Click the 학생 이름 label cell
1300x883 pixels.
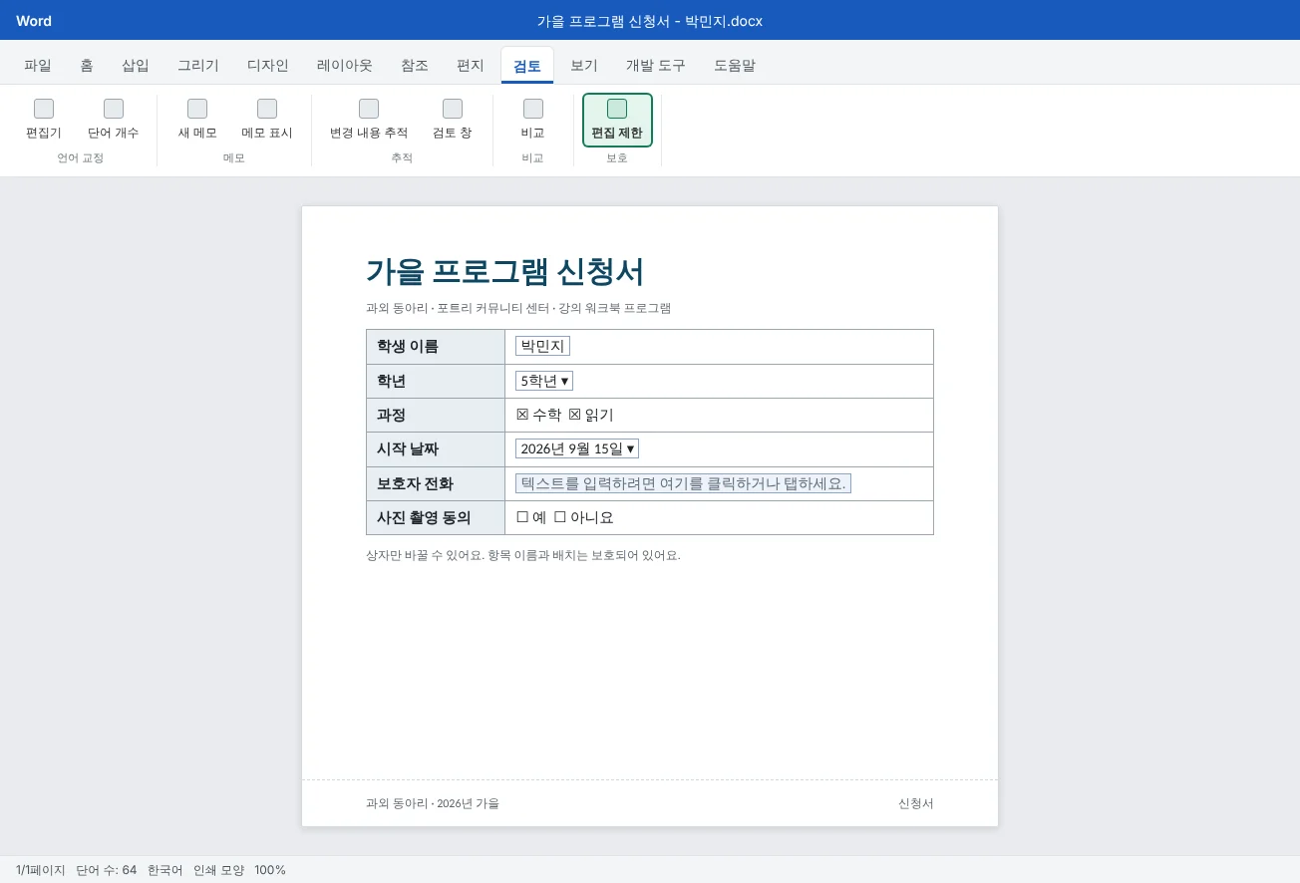(x=436, y=347)
